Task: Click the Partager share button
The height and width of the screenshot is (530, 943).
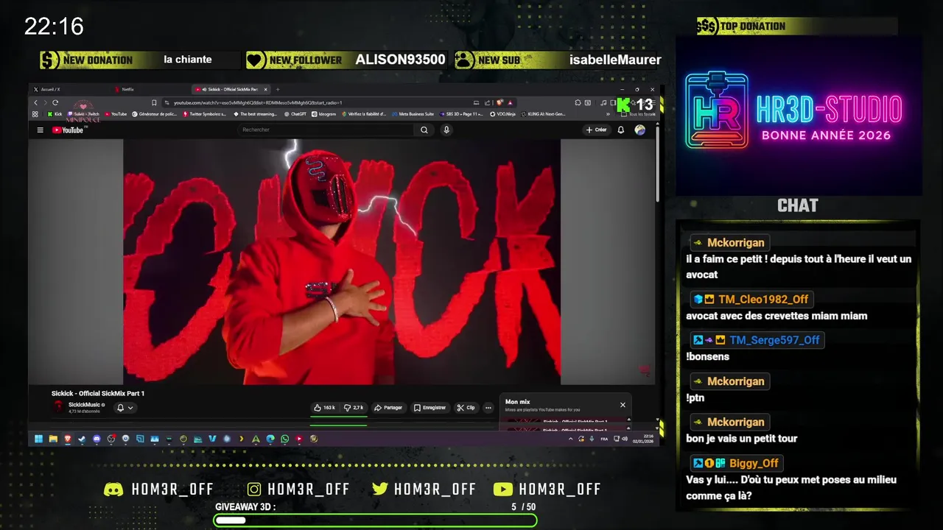Action: [x=388, y=407]
